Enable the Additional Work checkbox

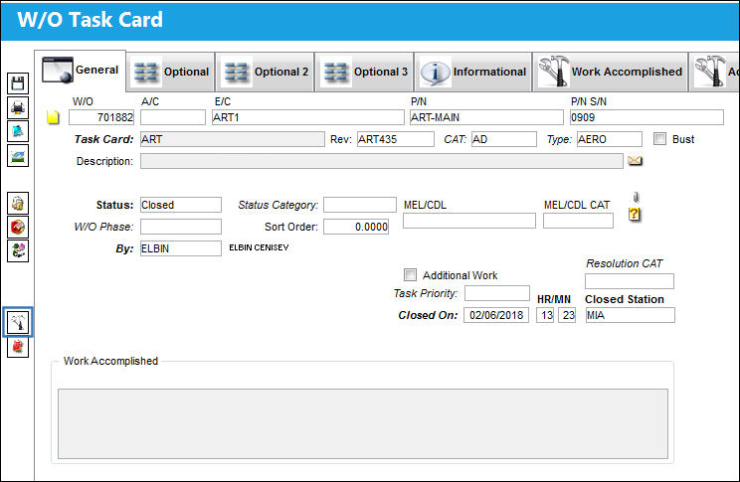(410, 275)
